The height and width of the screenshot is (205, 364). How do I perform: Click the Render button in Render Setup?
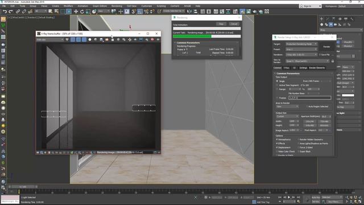pyautogui.click(x=326, y=47)
